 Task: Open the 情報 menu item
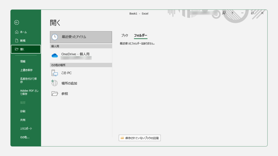click(x=23, y=61)
